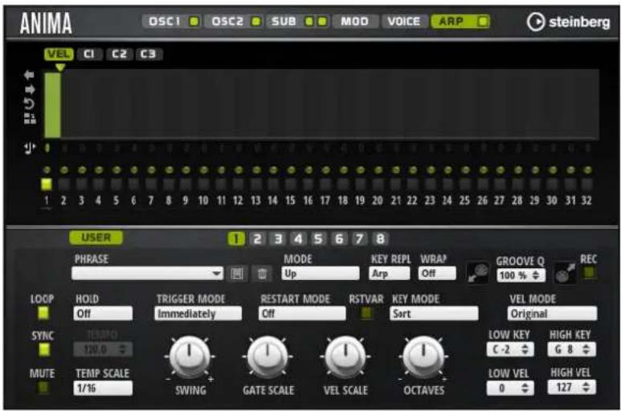Click the GROOVE Q 100 % stepper arrows

click(536, 275)
